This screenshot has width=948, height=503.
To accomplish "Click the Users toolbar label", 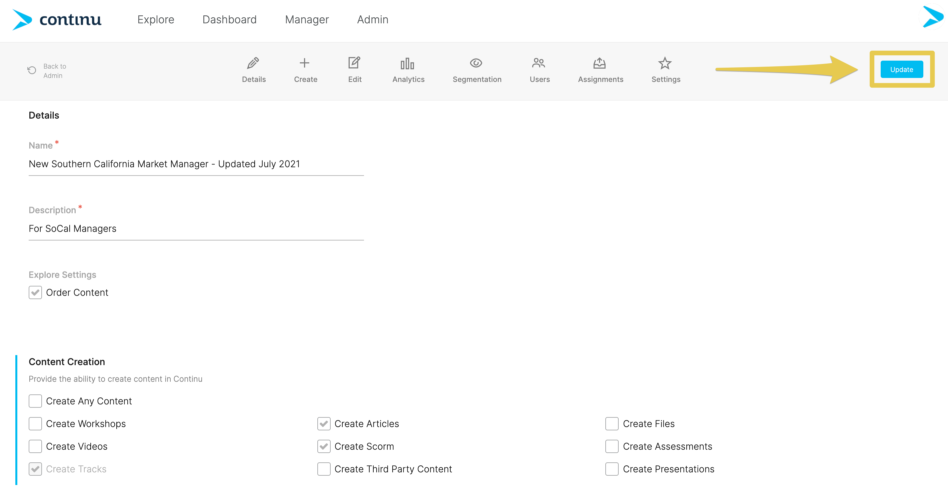I will tap(540, 79).
